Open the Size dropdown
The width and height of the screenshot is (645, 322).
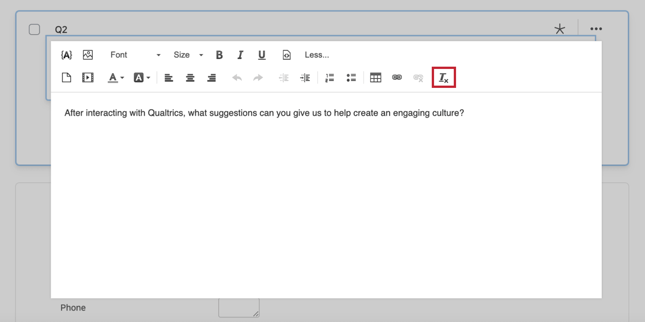tap(188, 55)
